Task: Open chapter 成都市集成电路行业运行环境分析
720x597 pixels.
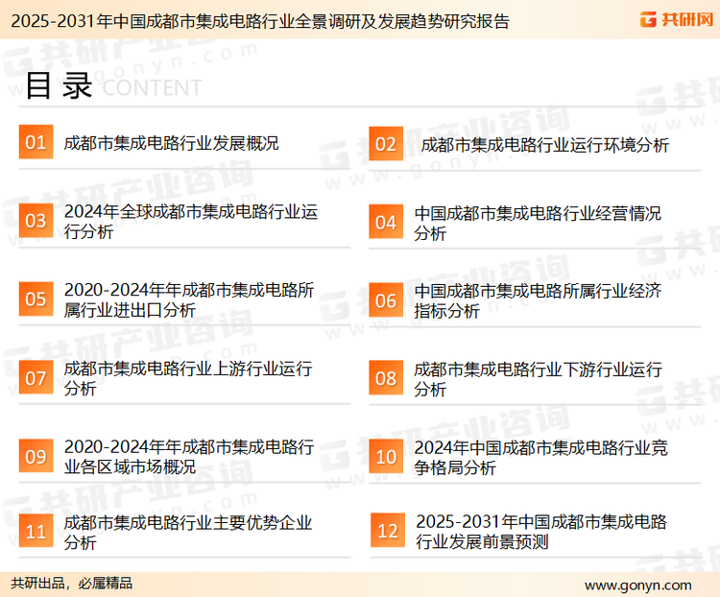Action: pos(545,145)
